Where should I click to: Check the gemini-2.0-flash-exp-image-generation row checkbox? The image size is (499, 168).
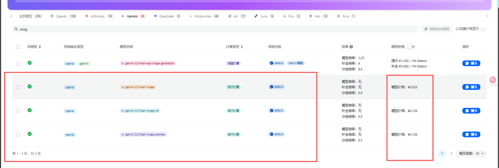pos(18,63)
